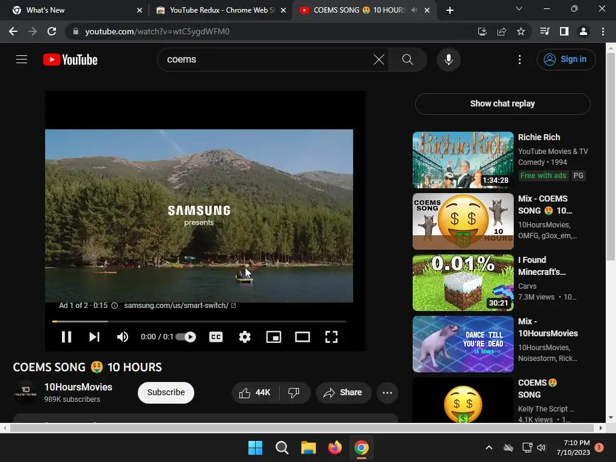This screenshot has width=616, height=462.
Task: Click Show chat replay button
Action: [502, 103]
